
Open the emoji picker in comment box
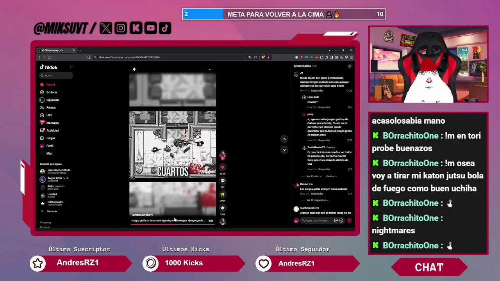341,221
